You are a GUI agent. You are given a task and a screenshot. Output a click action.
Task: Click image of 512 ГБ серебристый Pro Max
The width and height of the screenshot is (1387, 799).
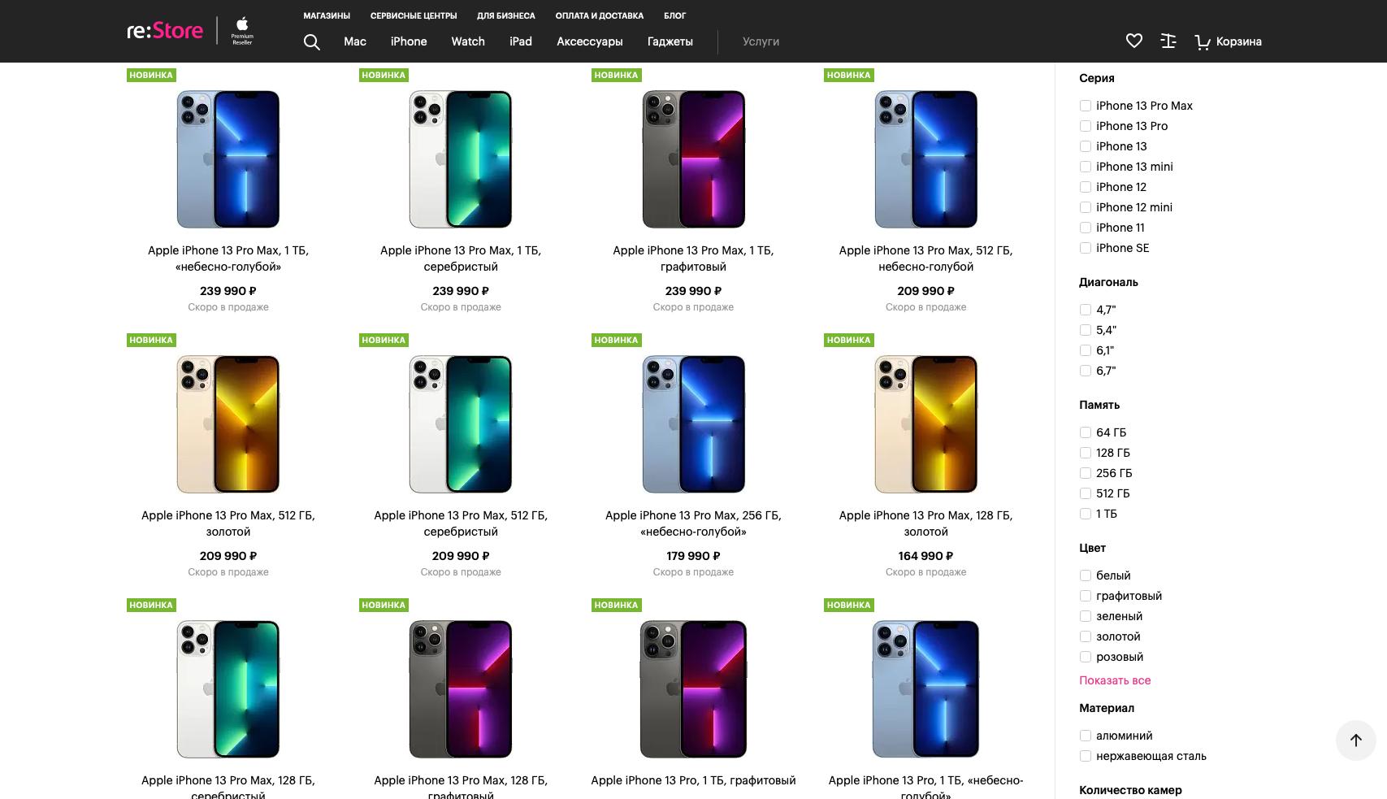point(461,424)
